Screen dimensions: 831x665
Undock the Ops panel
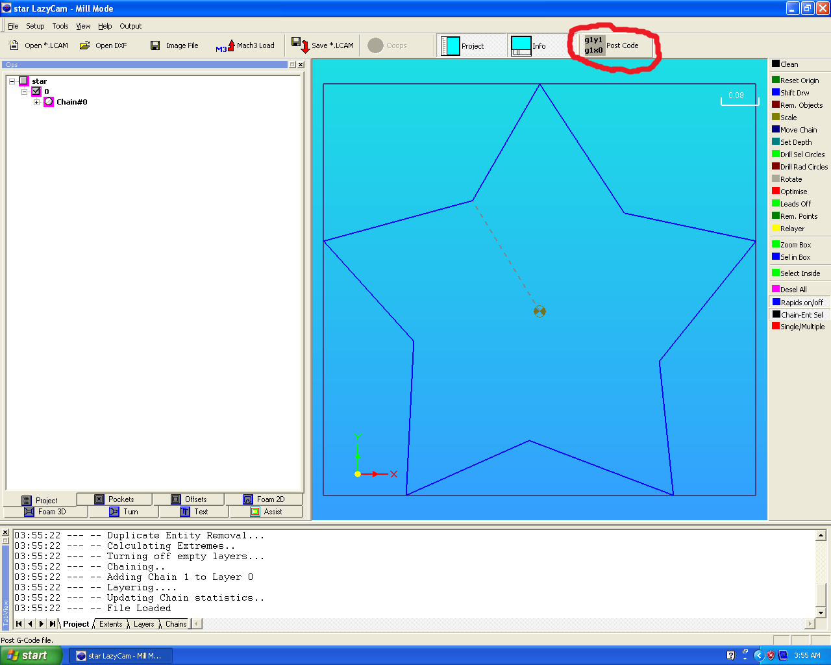click(x=292, y=64)
